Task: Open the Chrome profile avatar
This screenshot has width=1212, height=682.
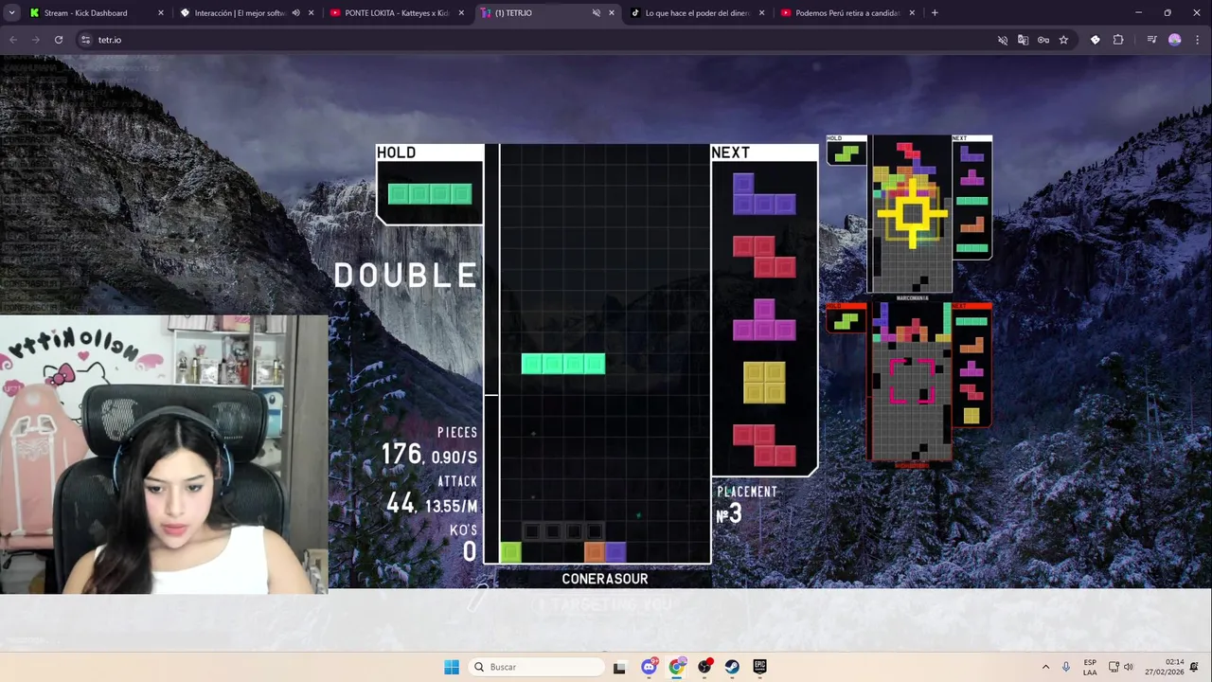Action: click(1175, 40)
